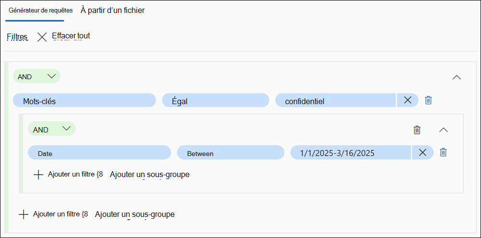Collapse the outer filter group chevron

point(457,77)
